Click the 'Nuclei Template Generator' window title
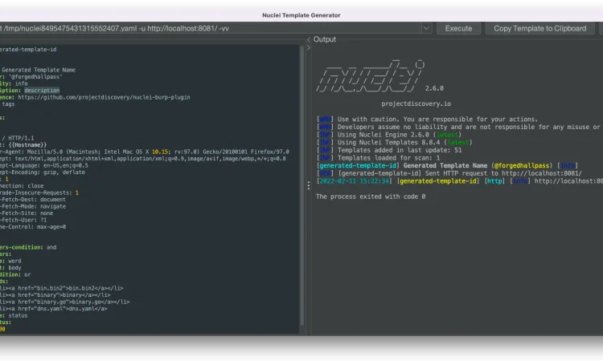This screenshot has width=603, height=361. [x=301, y=15]
